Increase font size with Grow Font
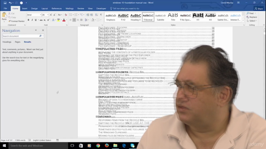This screenshot has width=266, height=149. 51,15
